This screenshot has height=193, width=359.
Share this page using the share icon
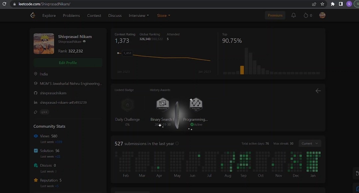pyautogui.click(x=314, y=4)
